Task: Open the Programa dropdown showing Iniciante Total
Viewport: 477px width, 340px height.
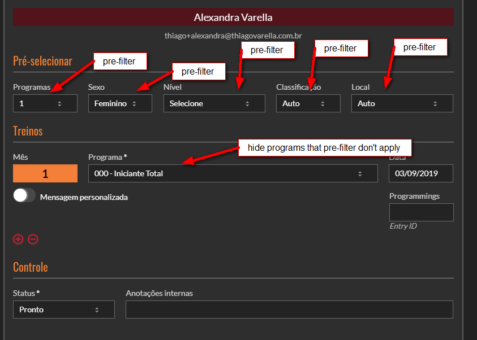Action: pos(233,173)
